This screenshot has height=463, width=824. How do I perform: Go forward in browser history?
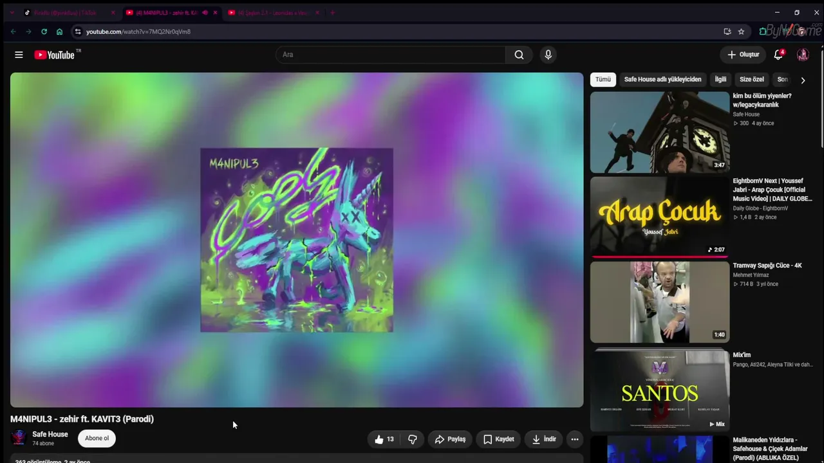28,32
